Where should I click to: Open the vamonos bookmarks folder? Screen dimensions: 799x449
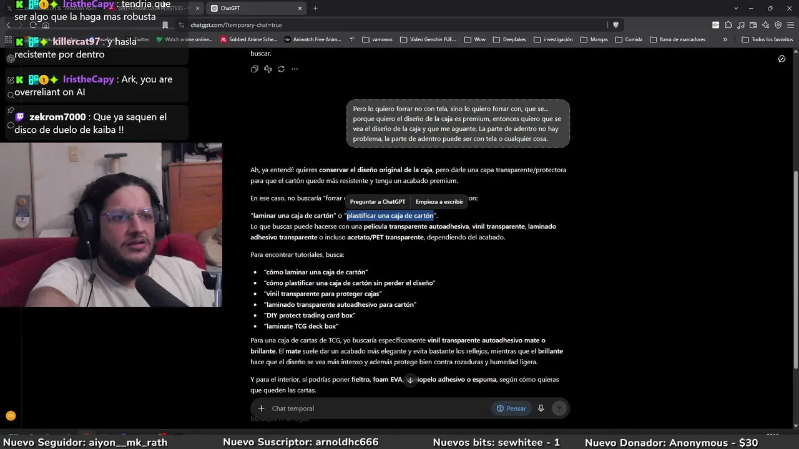click(377, 39)
